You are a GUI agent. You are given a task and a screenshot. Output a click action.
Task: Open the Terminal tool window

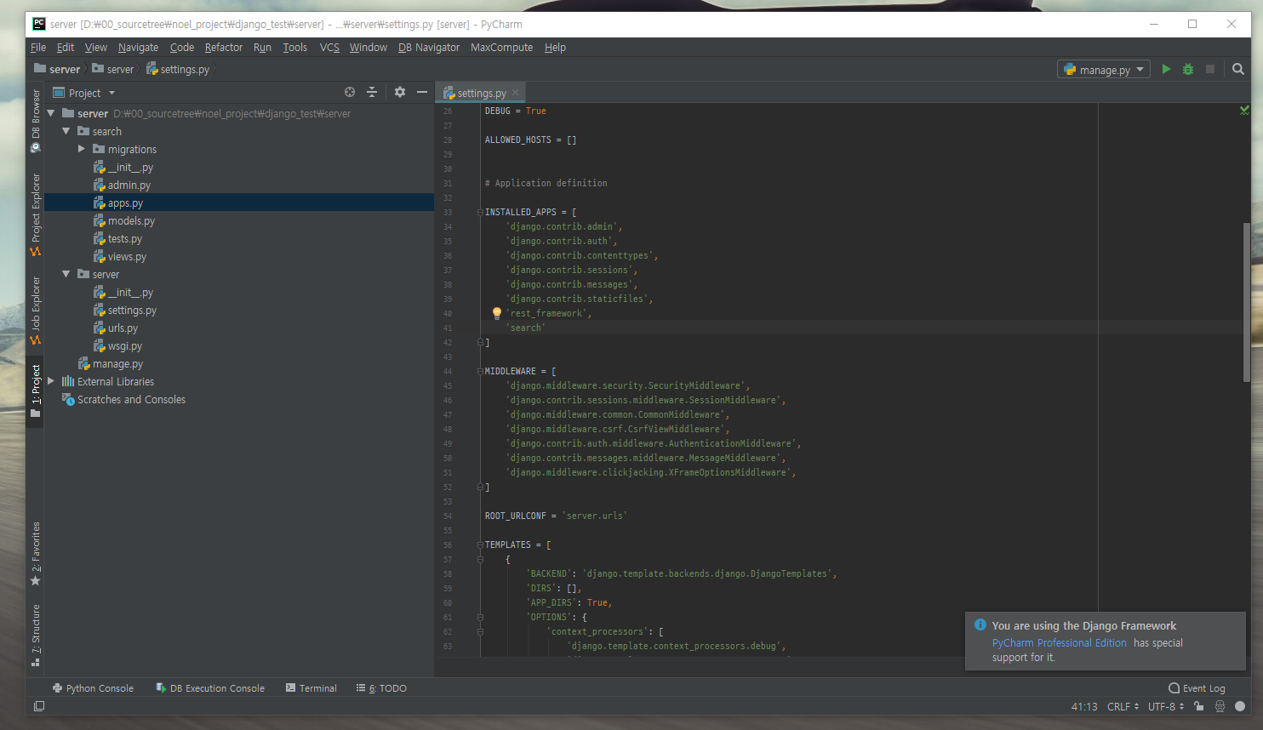(x=311, y=688)
